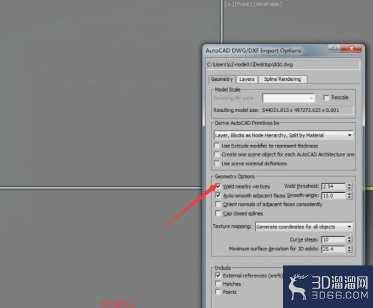Open Incoming file units dropdown
373x308 pixels.
pyautogui.click(x=289, y=98)
